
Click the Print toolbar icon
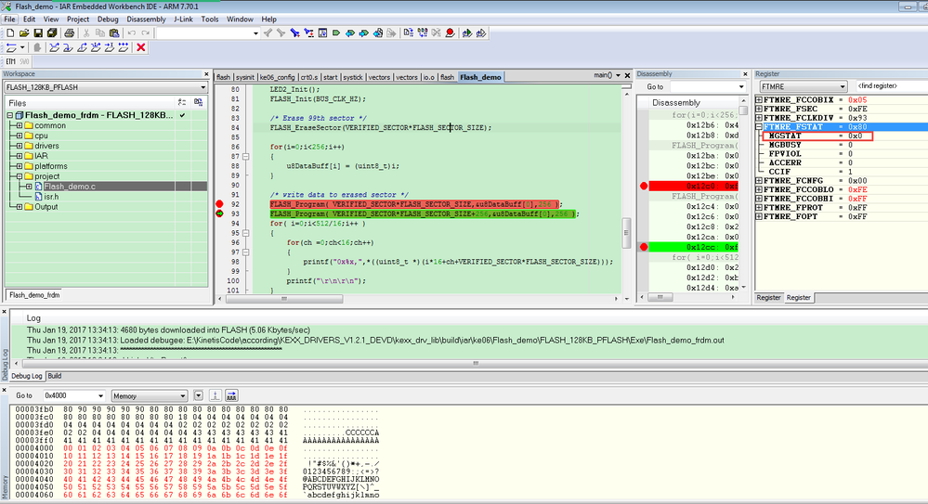coord(71,32)
